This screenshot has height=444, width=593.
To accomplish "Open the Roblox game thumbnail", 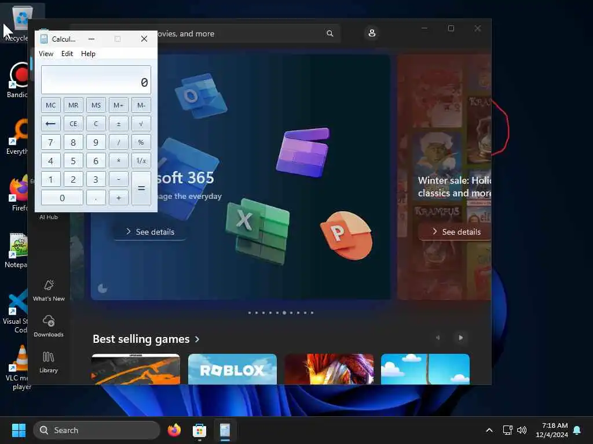I will [232, 369].
